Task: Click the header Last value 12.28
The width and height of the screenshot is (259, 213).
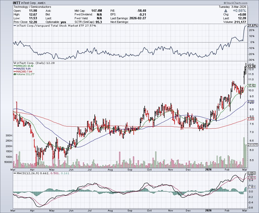Action: coord(242,18)
